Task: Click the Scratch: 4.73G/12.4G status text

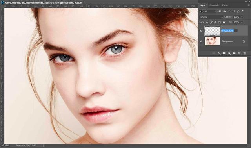Action: [x=26, y=145]
